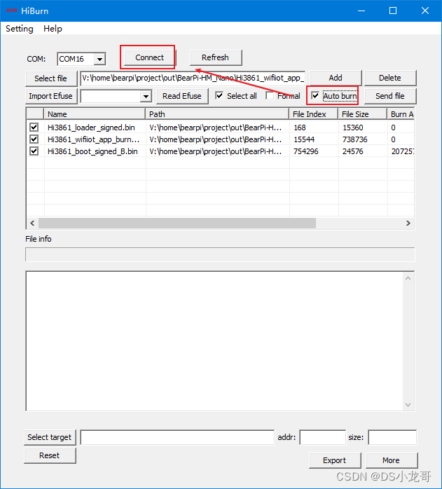Click the file list left scroll arrow

click(x=32, y=223)
